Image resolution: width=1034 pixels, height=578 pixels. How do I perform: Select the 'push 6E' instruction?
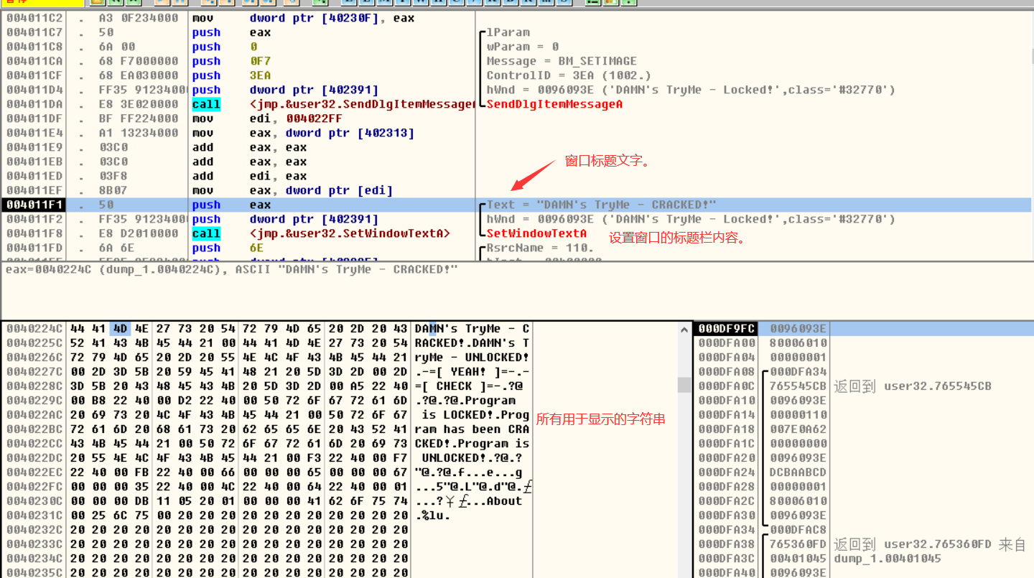228,248
